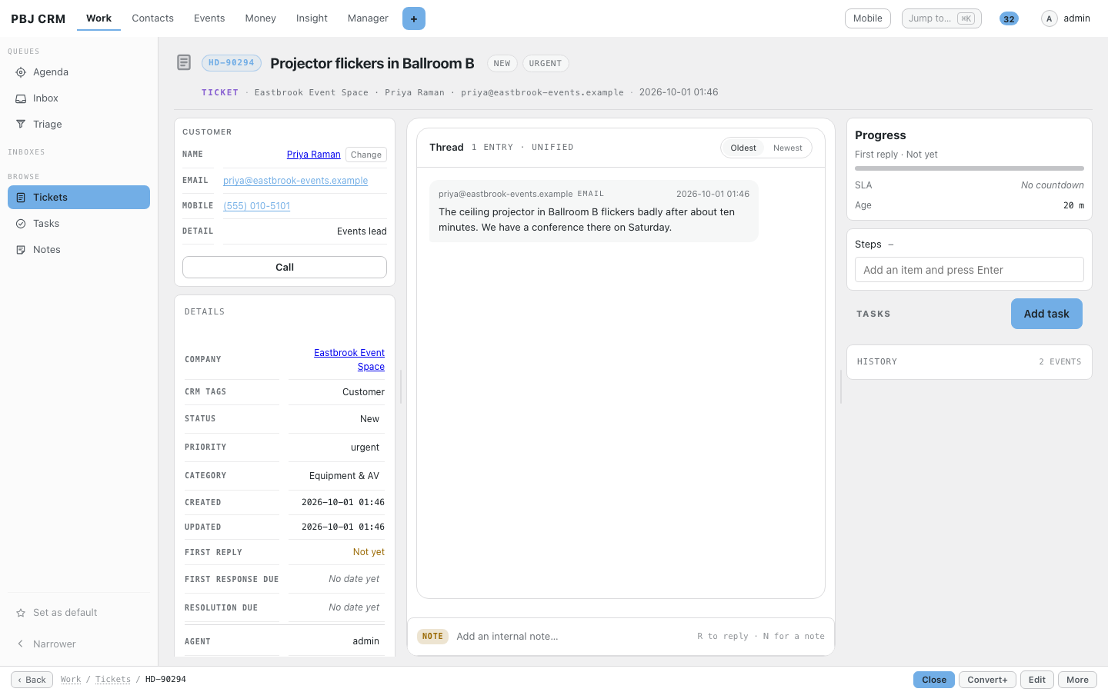Screen dimensions: 1108x692
Task: Toggle the Mobile view button
Action: coord(868,18)
